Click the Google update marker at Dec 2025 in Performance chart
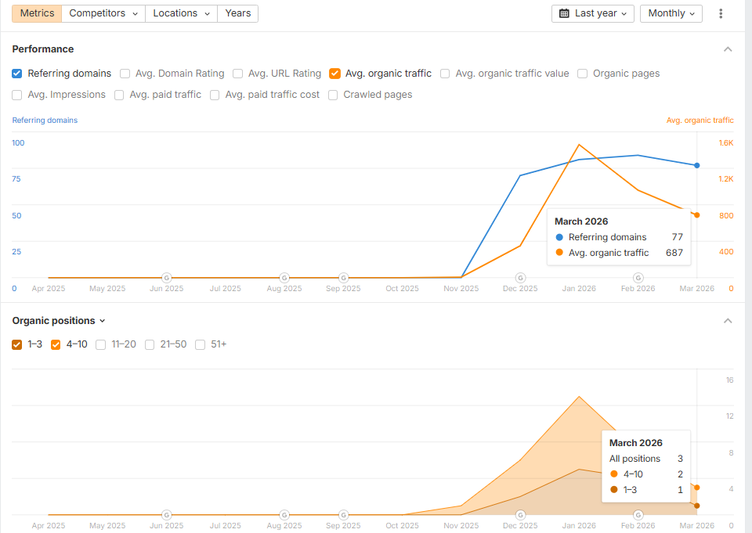 tap(520, 278)
